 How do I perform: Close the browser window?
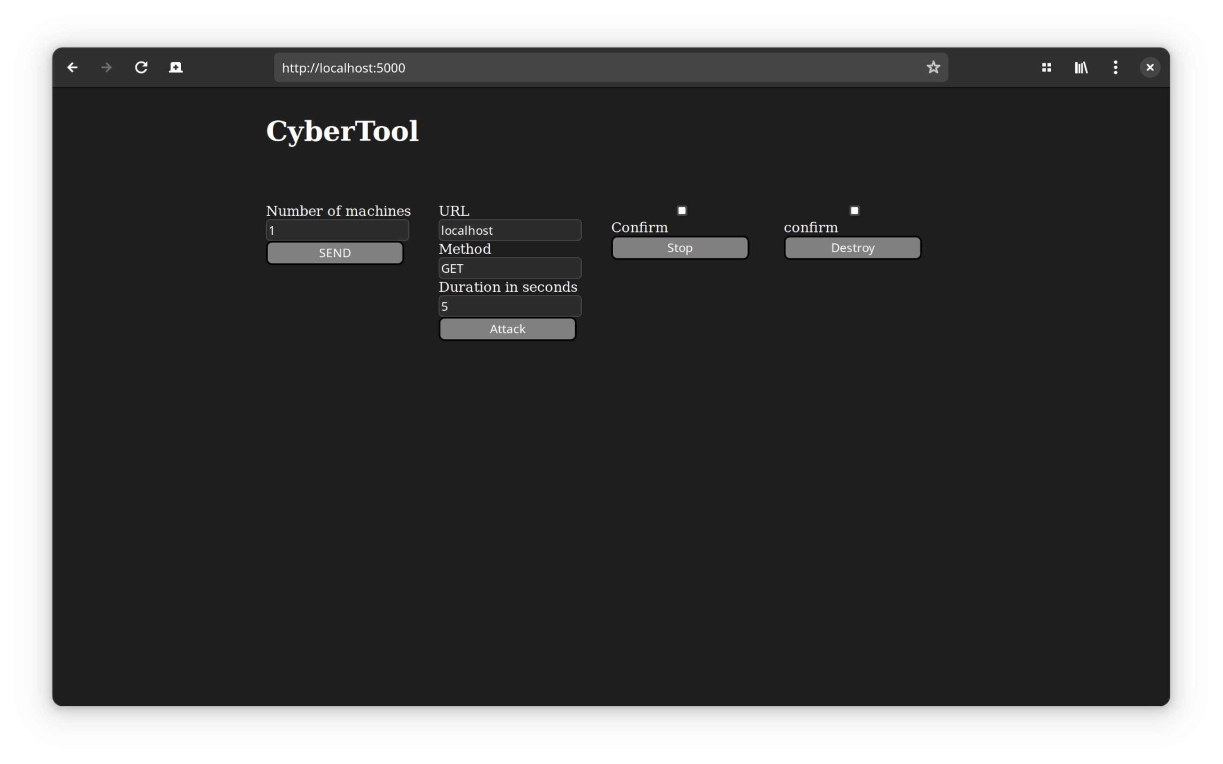(1150, 68)
